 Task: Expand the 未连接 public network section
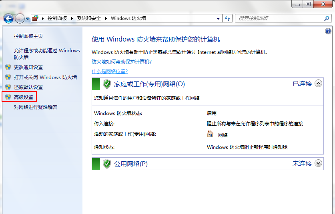318,163
